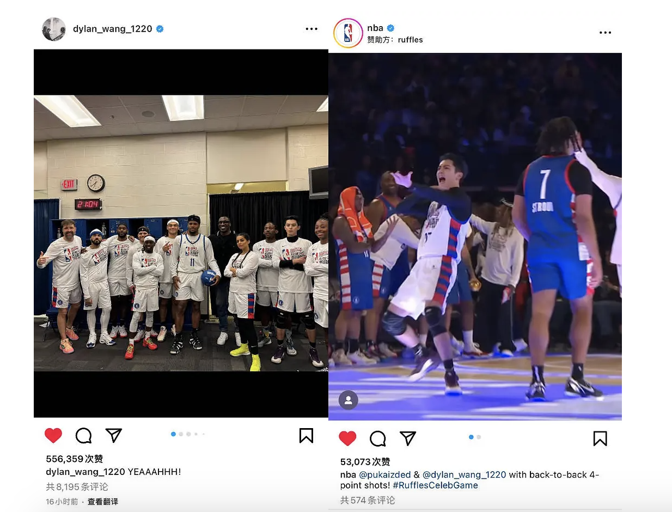
Task: View all 574 comments on nba post
Action: (368, 499)
